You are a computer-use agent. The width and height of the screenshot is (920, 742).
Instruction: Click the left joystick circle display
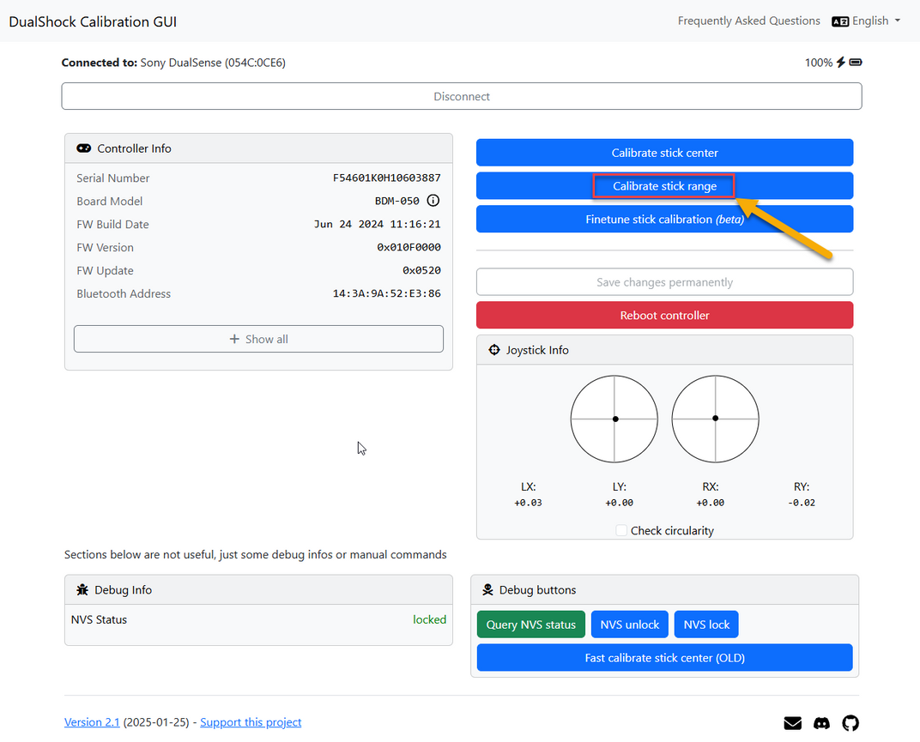click(614, 419)
